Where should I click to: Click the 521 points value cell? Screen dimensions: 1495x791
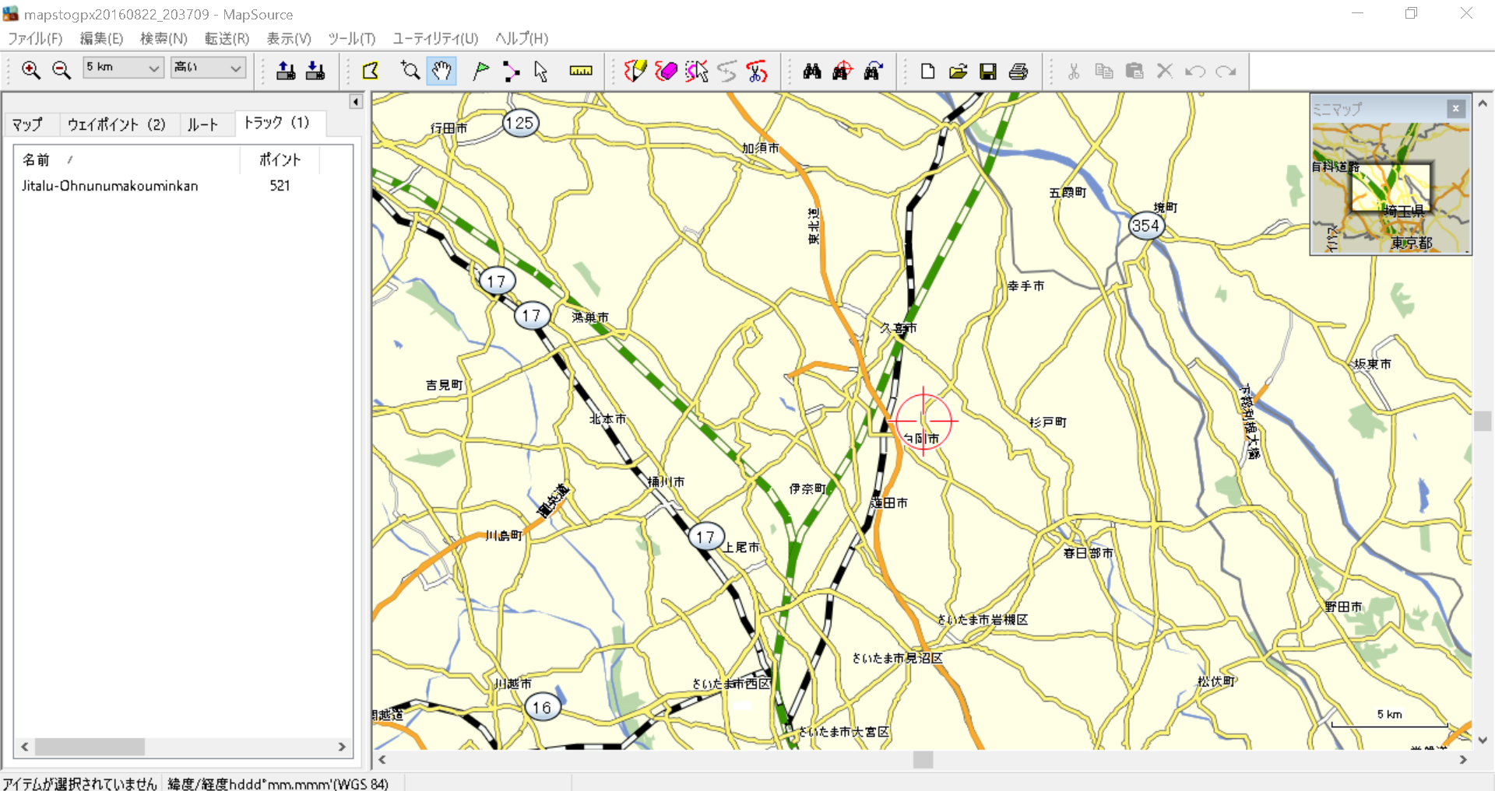280,186
